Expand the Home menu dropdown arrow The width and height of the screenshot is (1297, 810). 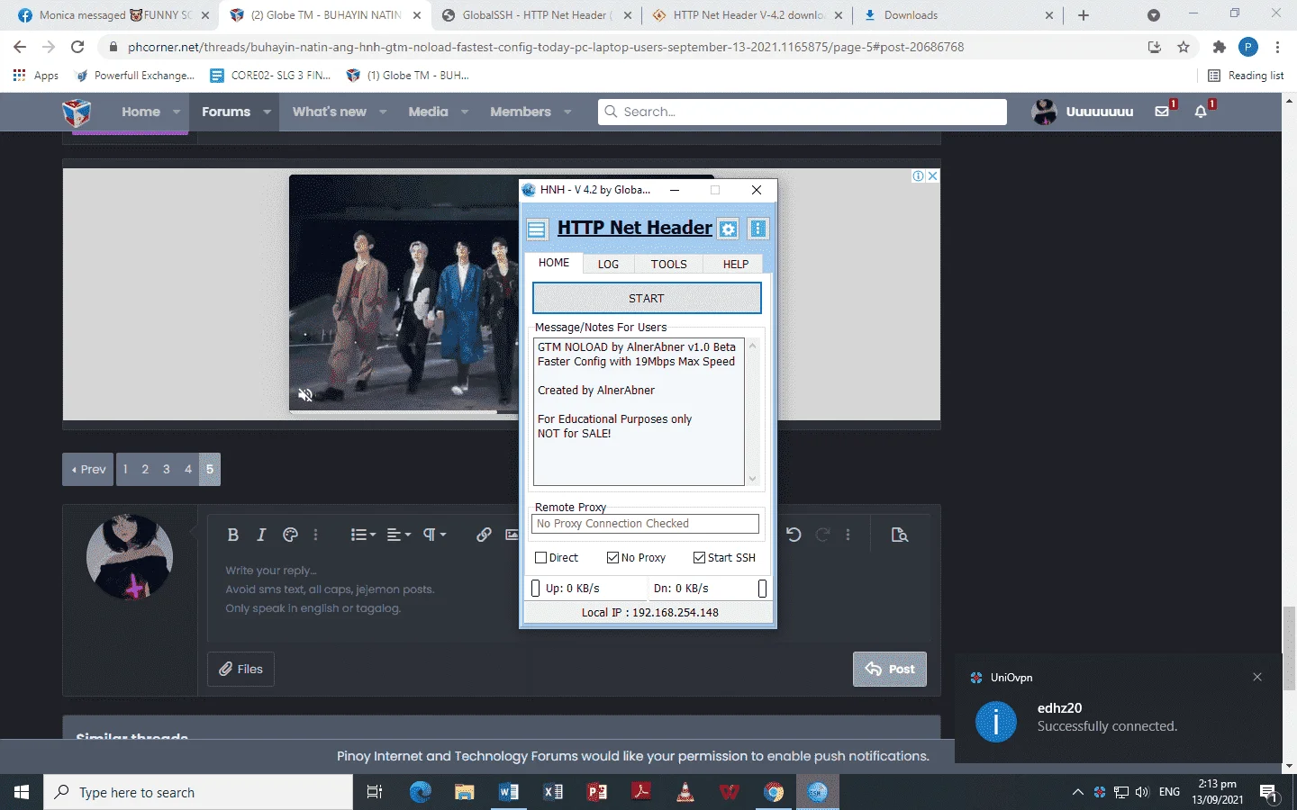[177, 112]
